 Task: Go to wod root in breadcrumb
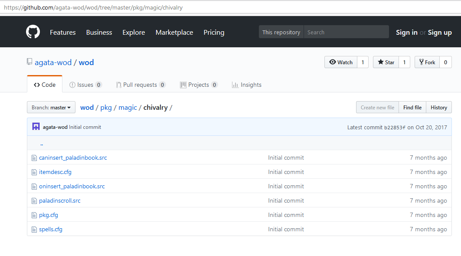tap(87, 108)
